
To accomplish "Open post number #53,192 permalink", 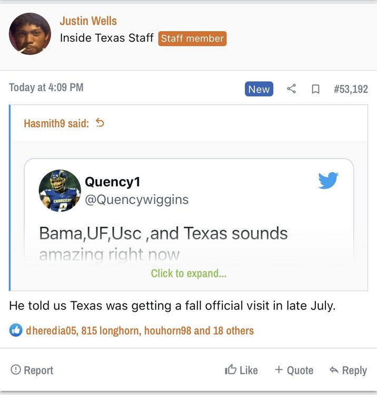I will tap(351, 89).
